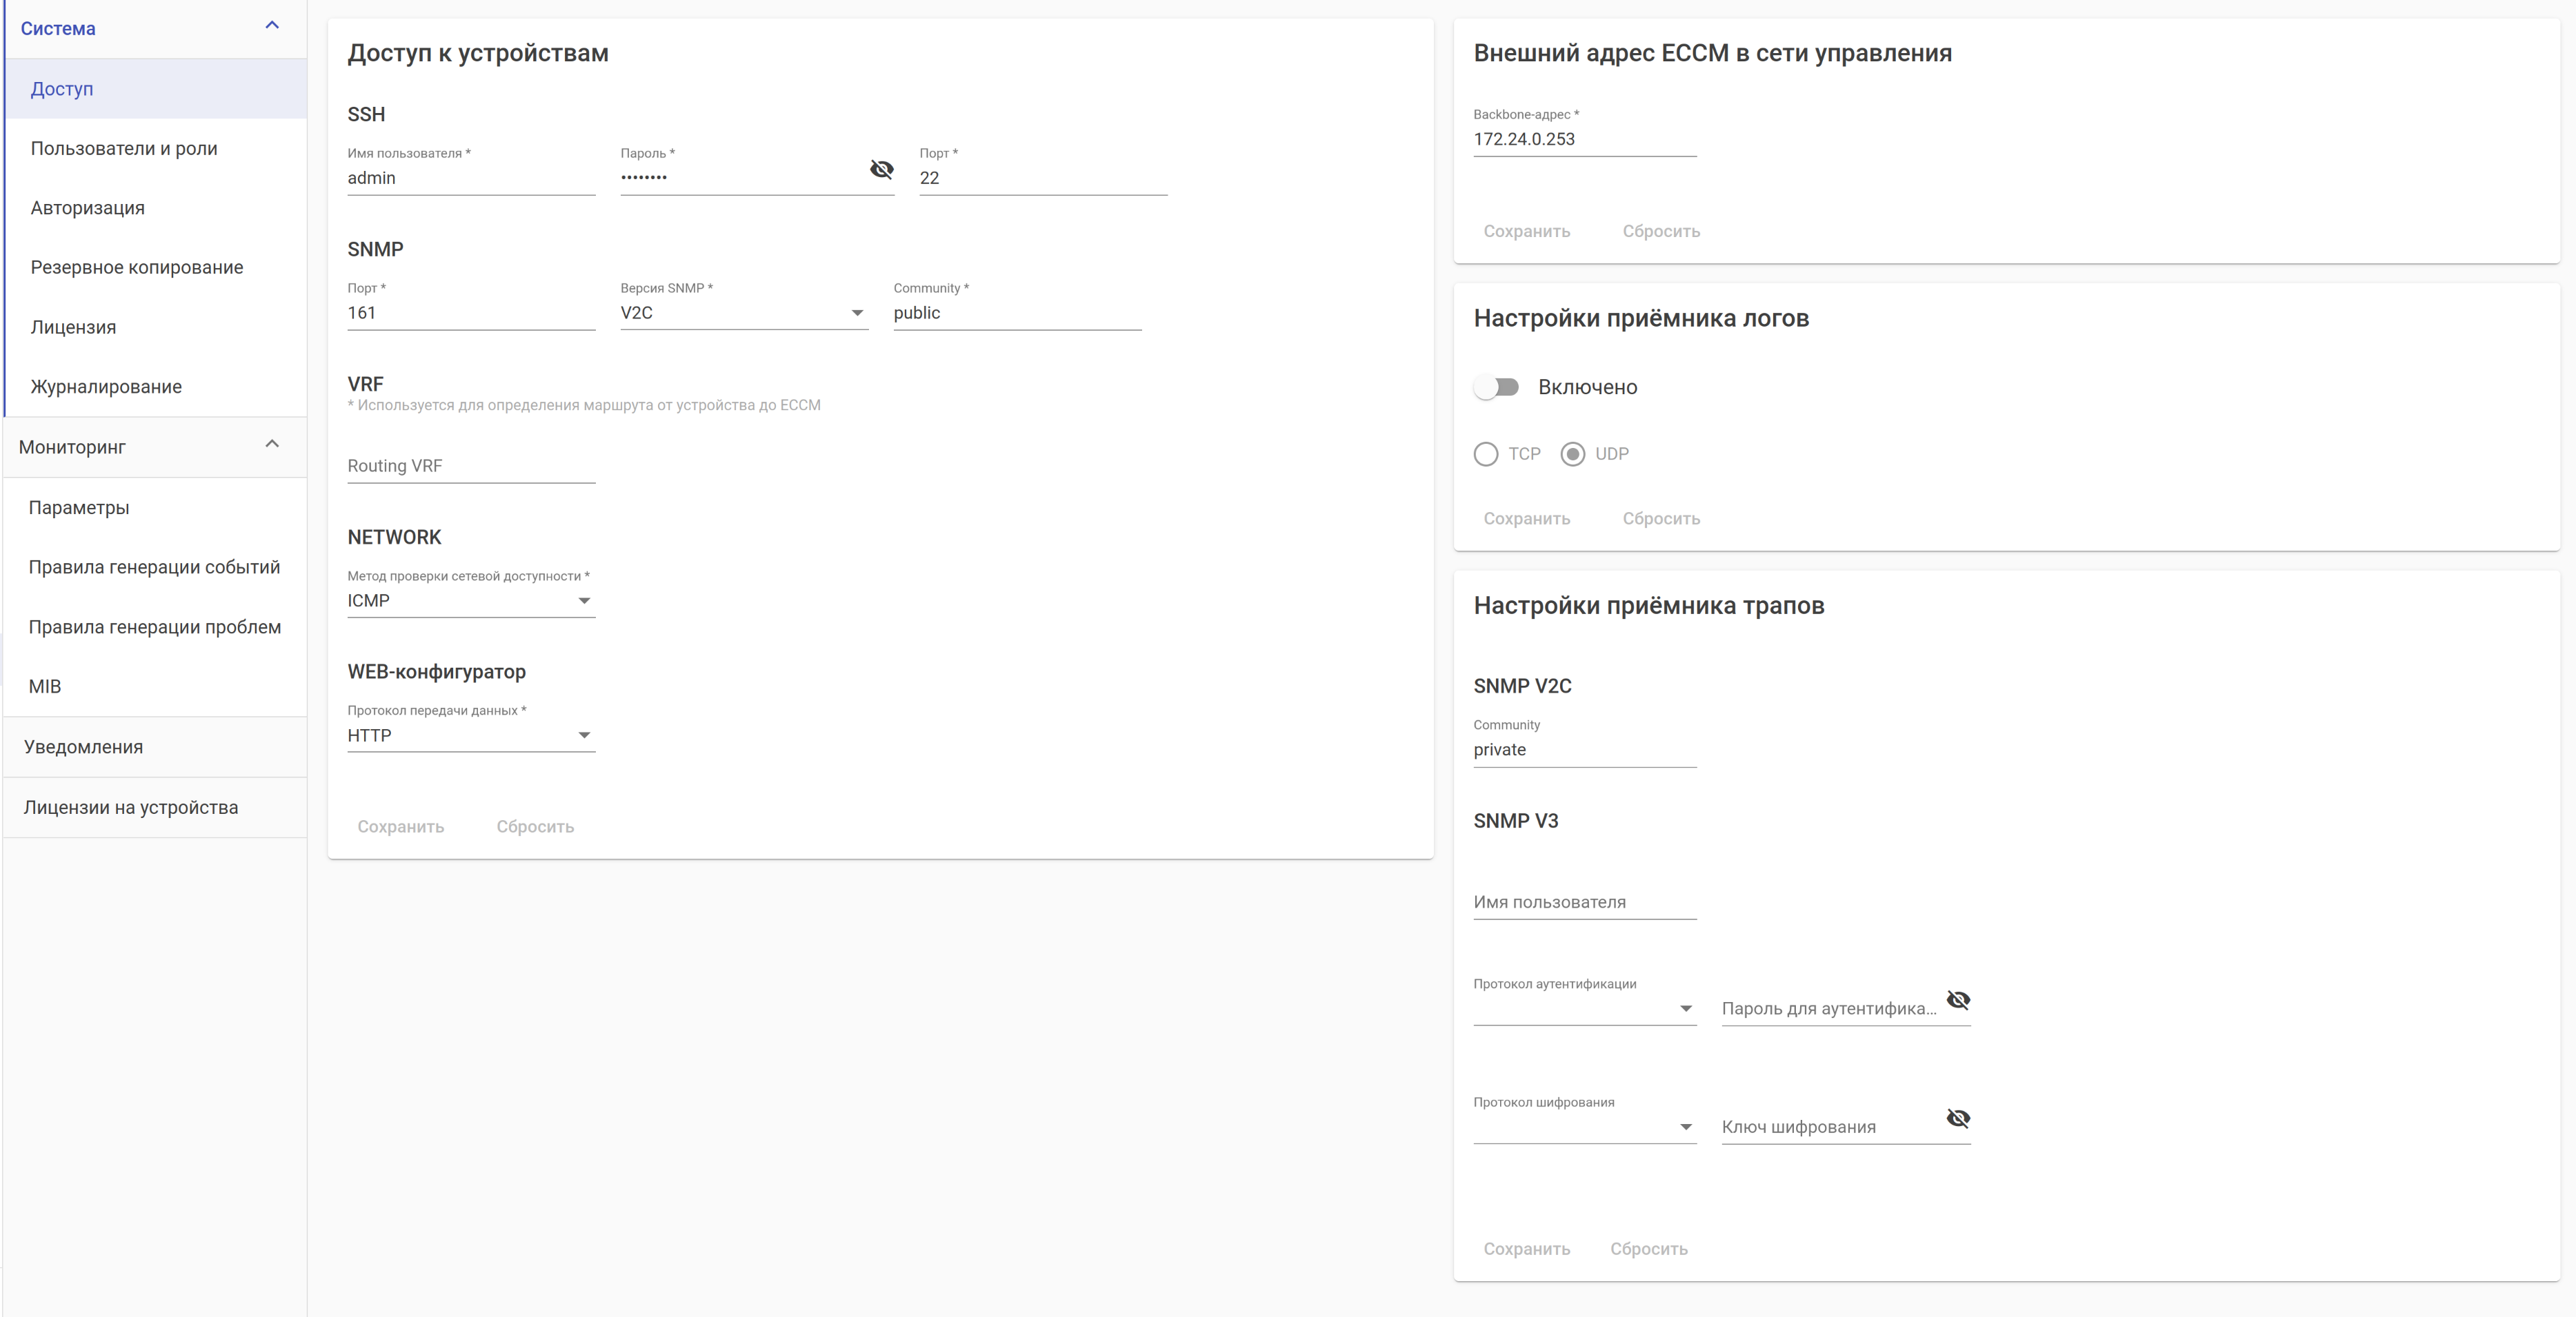Click Сохранить under Доступ к устройствам

[x=400, y=826]
